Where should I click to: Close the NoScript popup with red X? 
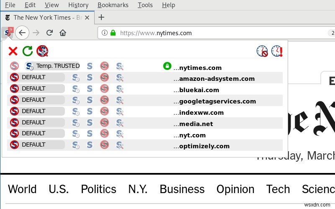[13, 51]
